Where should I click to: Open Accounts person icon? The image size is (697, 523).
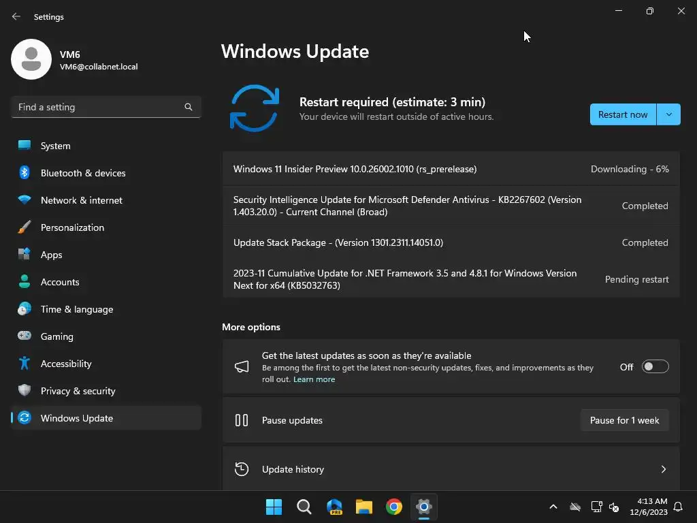click(25, 281)
